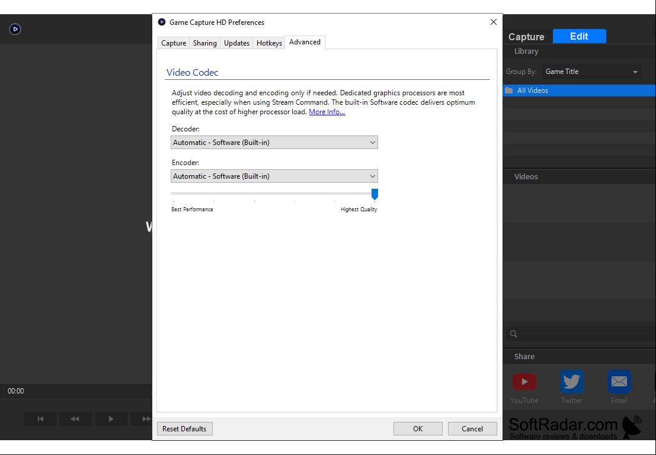
Task: Open the Decoder dropdown
Action: (x=274, y=143)
